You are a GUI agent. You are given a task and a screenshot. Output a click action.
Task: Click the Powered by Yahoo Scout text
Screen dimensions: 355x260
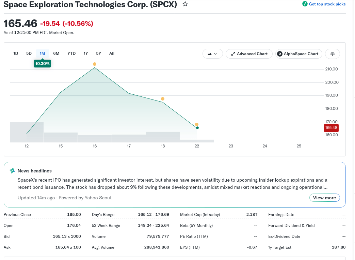click(x=85, y=198)
